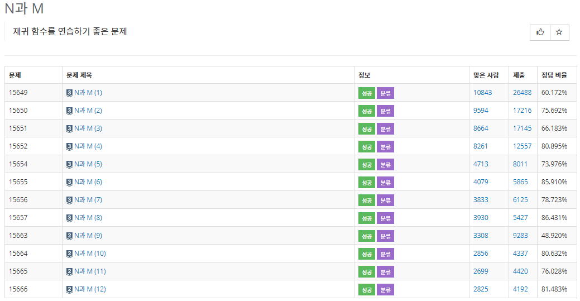Open submissions count 4192 link
Viewport: 580px width, 301px height.
[x=520, y=289]
